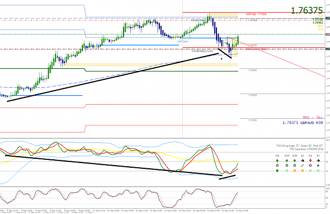The image size is (330, 214).
Task: Click the green up arrow under M30
Action: 295,161
